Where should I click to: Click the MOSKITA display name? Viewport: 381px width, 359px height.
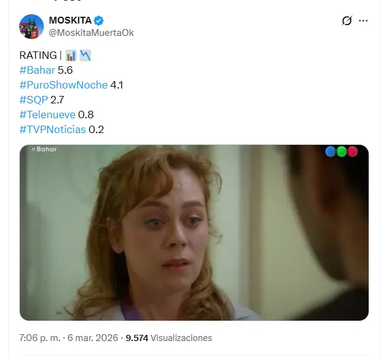coord(71,20)
